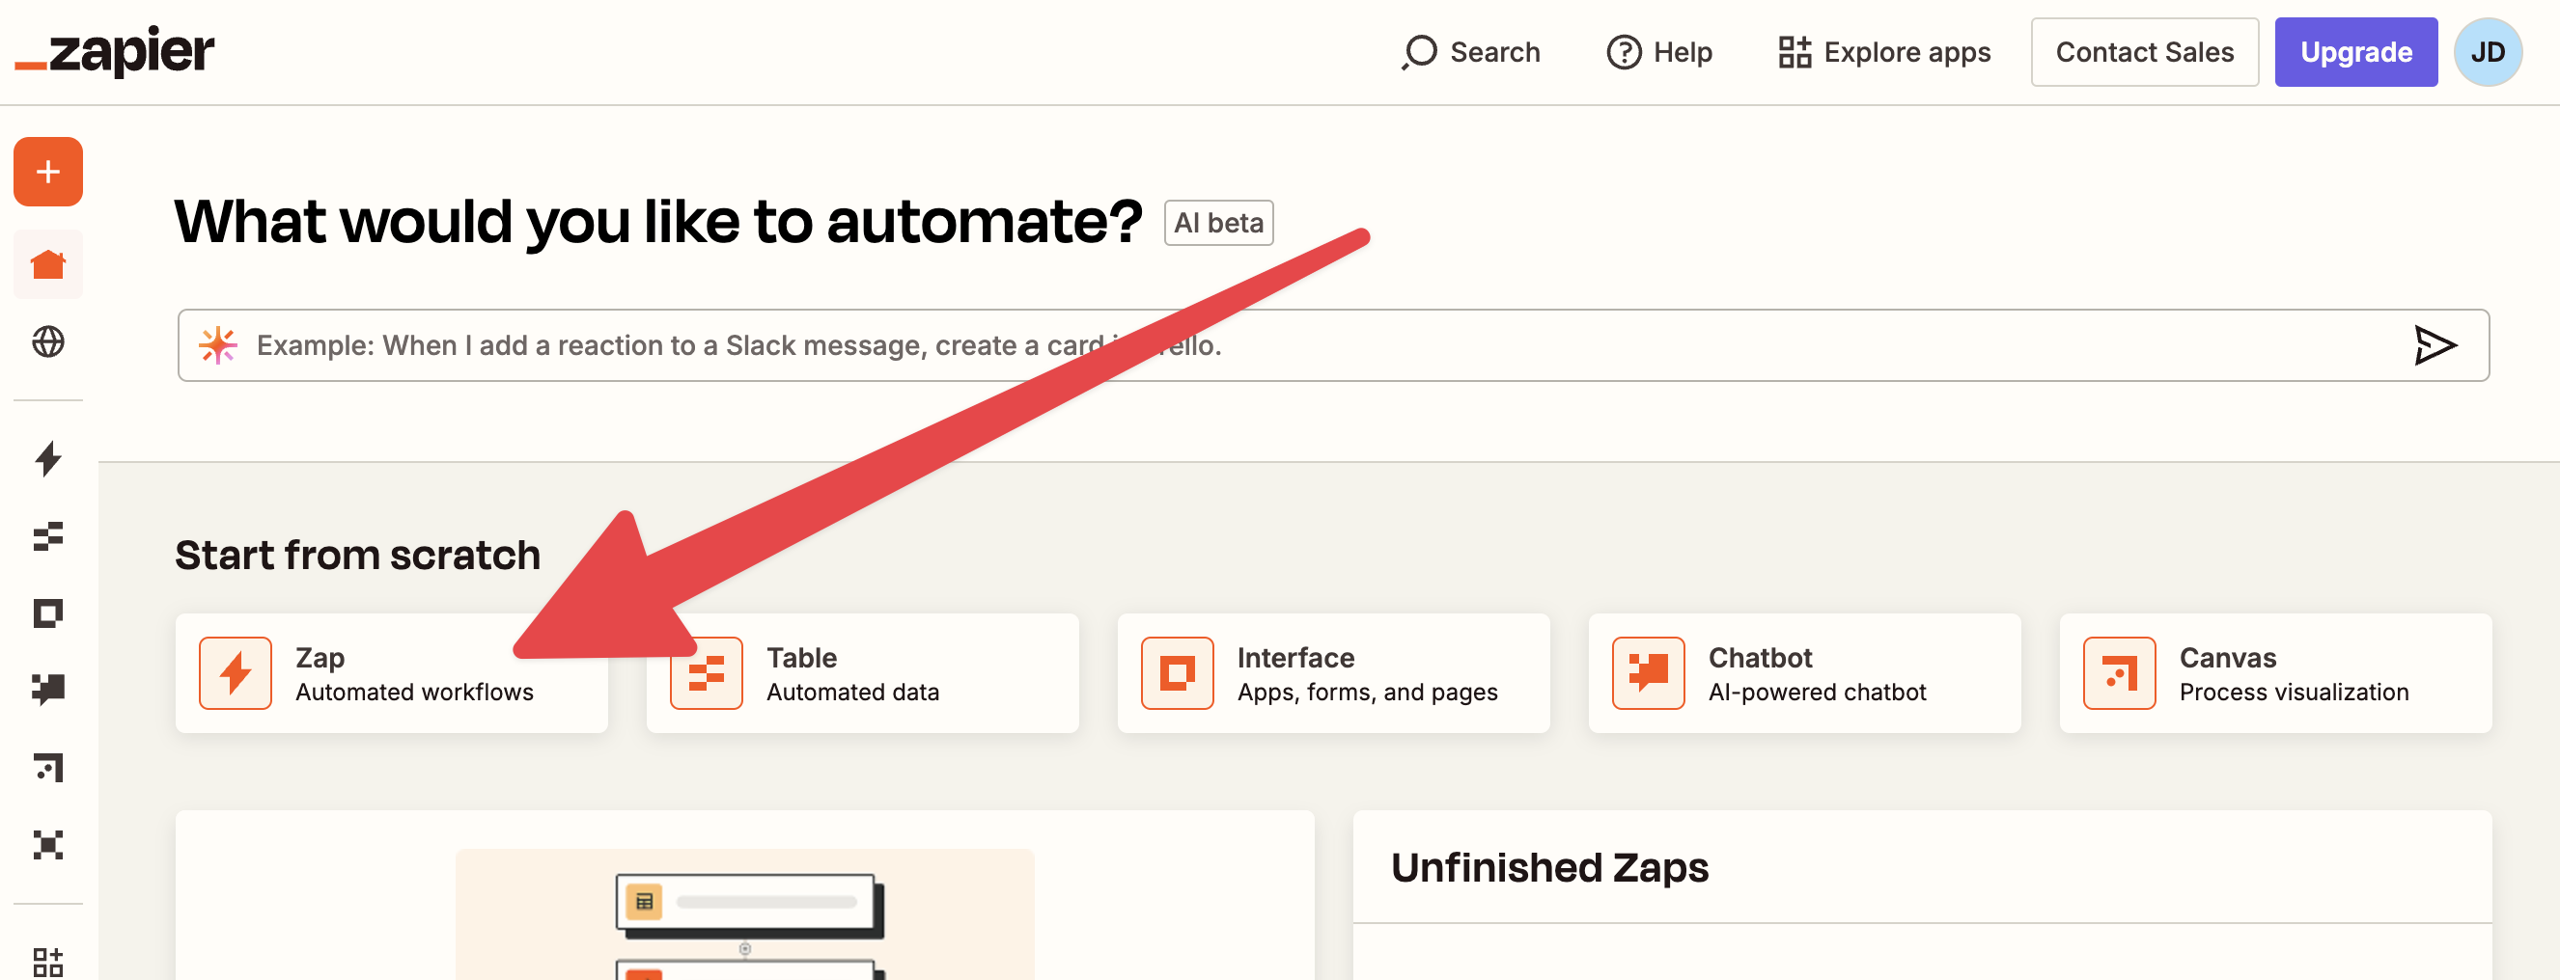Open Tables icon in sidebar
The width and height of the screenshot is (2560, 980).
coord(47,536)
